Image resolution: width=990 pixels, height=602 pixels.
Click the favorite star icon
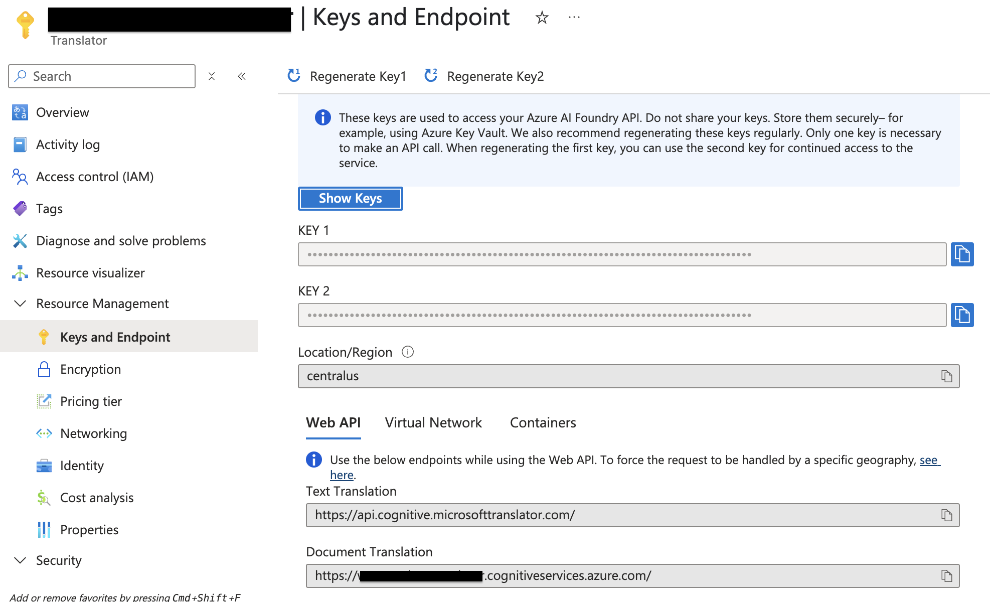[x=542, y=18]
